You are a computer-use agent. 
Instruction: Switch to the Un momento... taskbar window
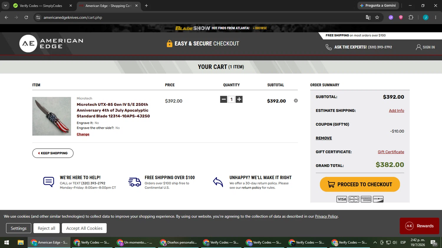135,242
